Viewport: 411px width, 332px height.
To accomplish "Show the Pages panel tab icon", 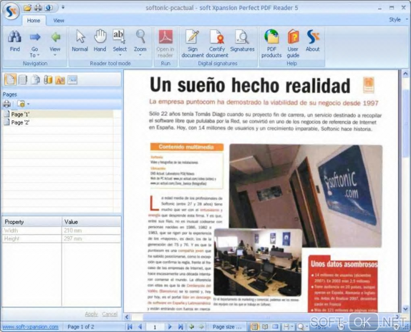I will tap(10, 80).
